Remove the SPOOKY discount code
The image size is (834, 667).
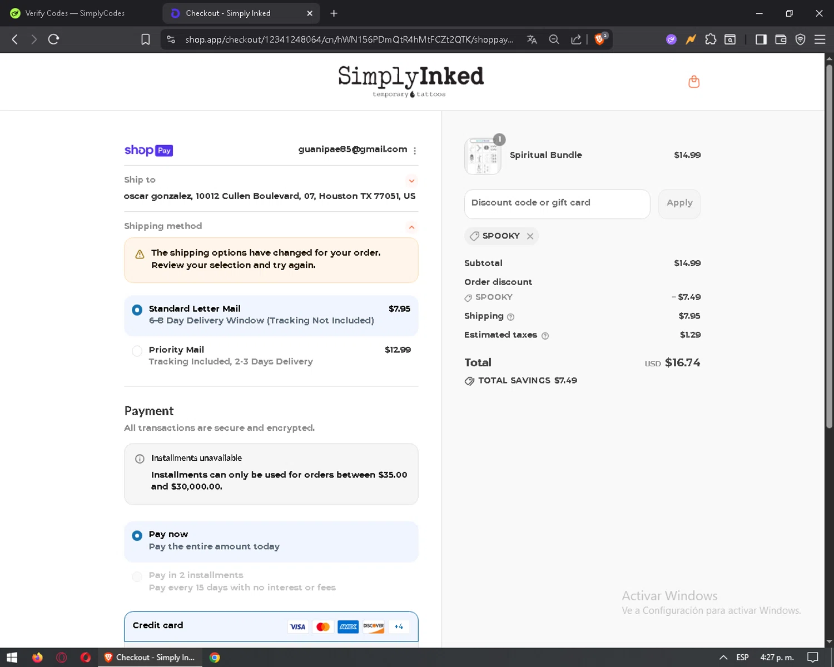point(530,236)
